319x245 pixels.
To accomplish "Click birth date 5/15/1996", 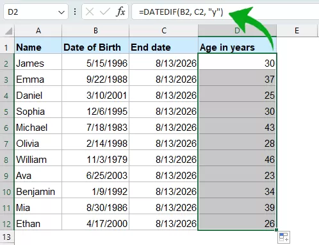I will 95,62.
